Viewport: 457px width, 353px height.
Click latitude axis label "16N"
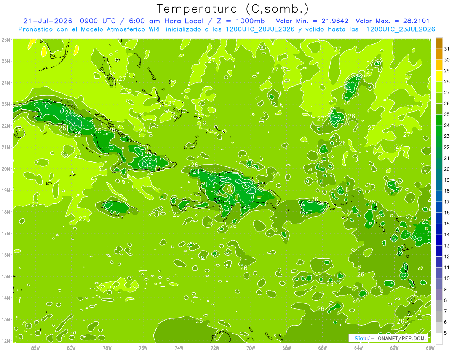click(6, 255)
